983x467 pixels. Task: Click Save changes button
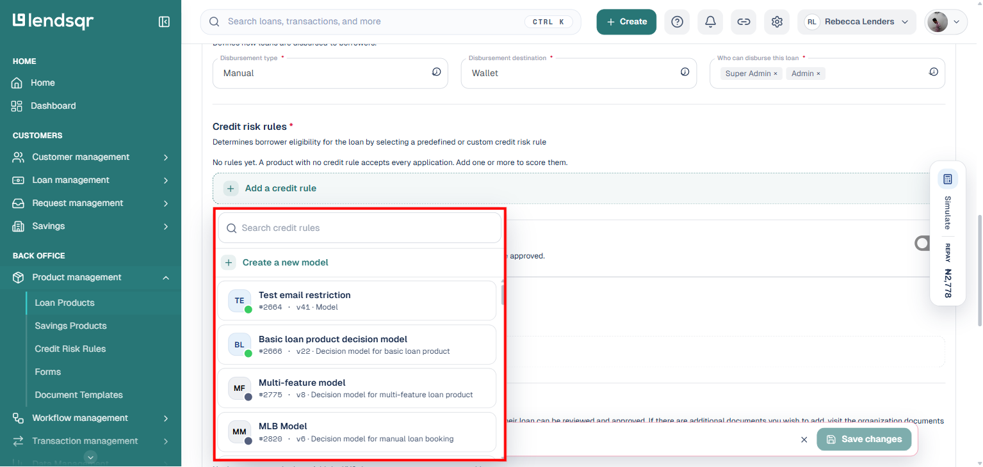click(864, 439)
